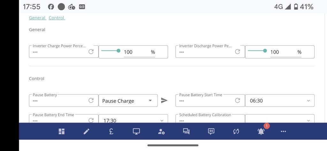Refresh the Inverter Charge Power Percent value
Image resolution: width=327 pixels, height=151 pixels.
tap(91, 52)
